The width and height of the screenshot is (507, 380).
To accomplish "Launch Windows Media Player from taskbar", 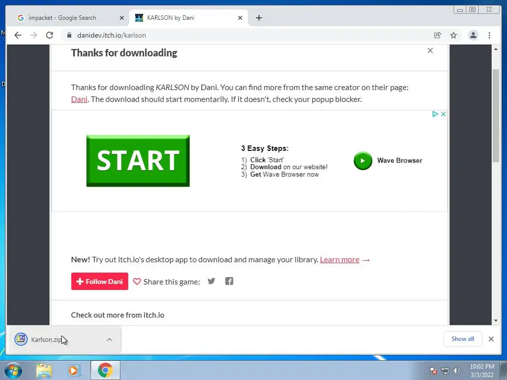I will pos(74,370).
